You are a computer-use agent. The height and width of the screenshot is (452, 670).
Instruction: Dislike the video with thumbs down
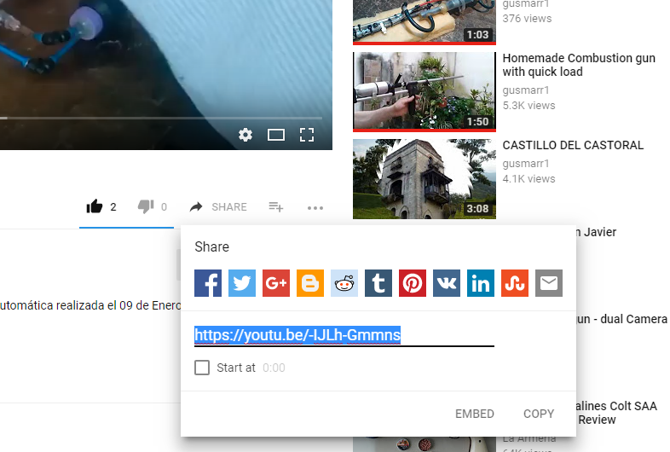point(146,206)
